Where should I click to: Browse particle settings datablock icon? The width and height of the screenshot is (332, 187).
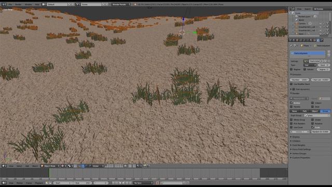[306, 61]
